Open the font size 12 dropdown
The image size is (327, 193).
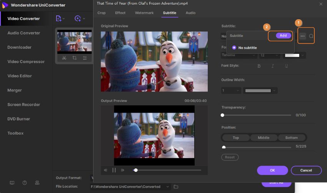pyautogui.click(x=269, y=55)
